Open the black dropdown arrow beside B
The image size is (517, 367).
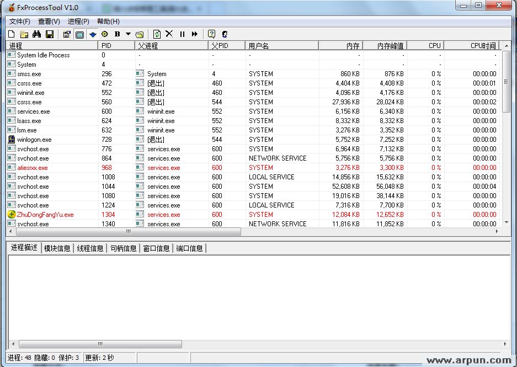tap(128, 34)
